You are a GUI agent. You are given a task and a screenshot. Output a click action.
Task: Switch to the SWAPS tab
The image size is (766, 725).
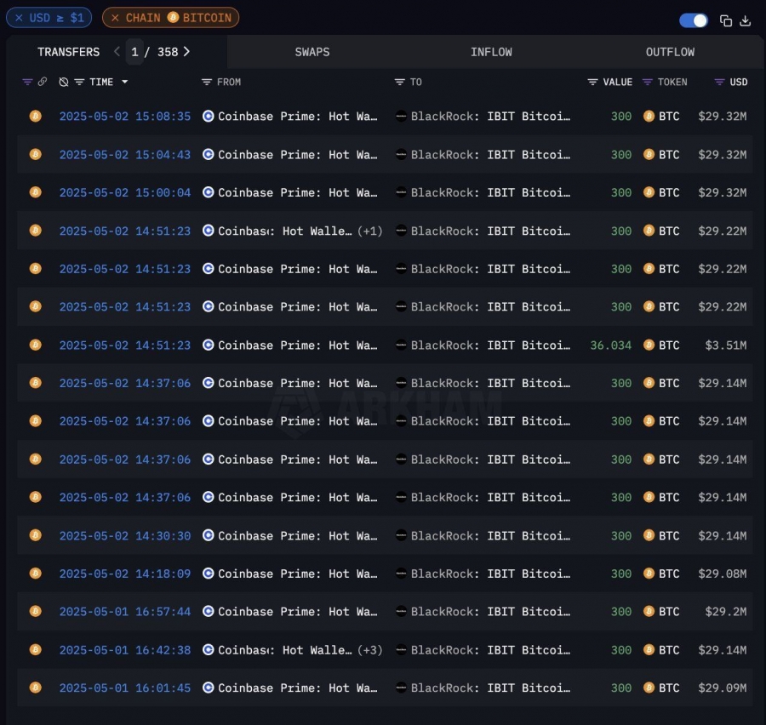pos(312,52)
